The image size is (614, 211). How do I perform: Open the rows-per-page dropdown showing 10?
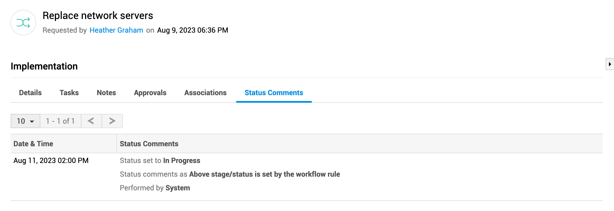[x=25, y=121]
